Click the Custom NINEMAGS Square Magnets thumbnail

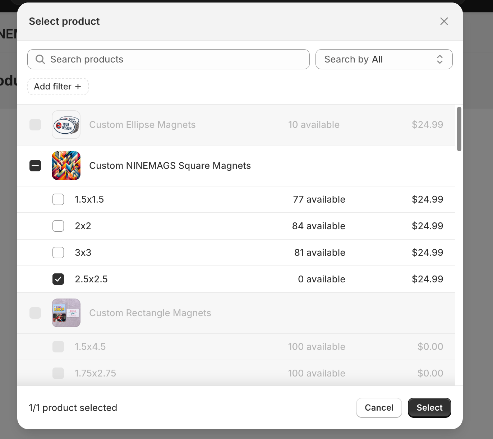click(66, 166)
